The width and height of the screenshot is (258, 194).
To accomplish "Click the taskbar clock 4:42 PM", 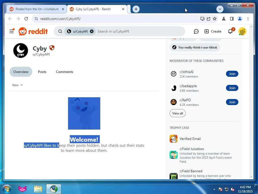I will pyautogui.click(x=245, y=187).
